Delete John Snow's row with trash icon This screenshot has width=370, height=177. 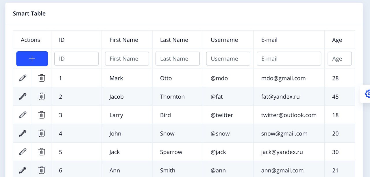pyautogui.click(x=42, y=133)
